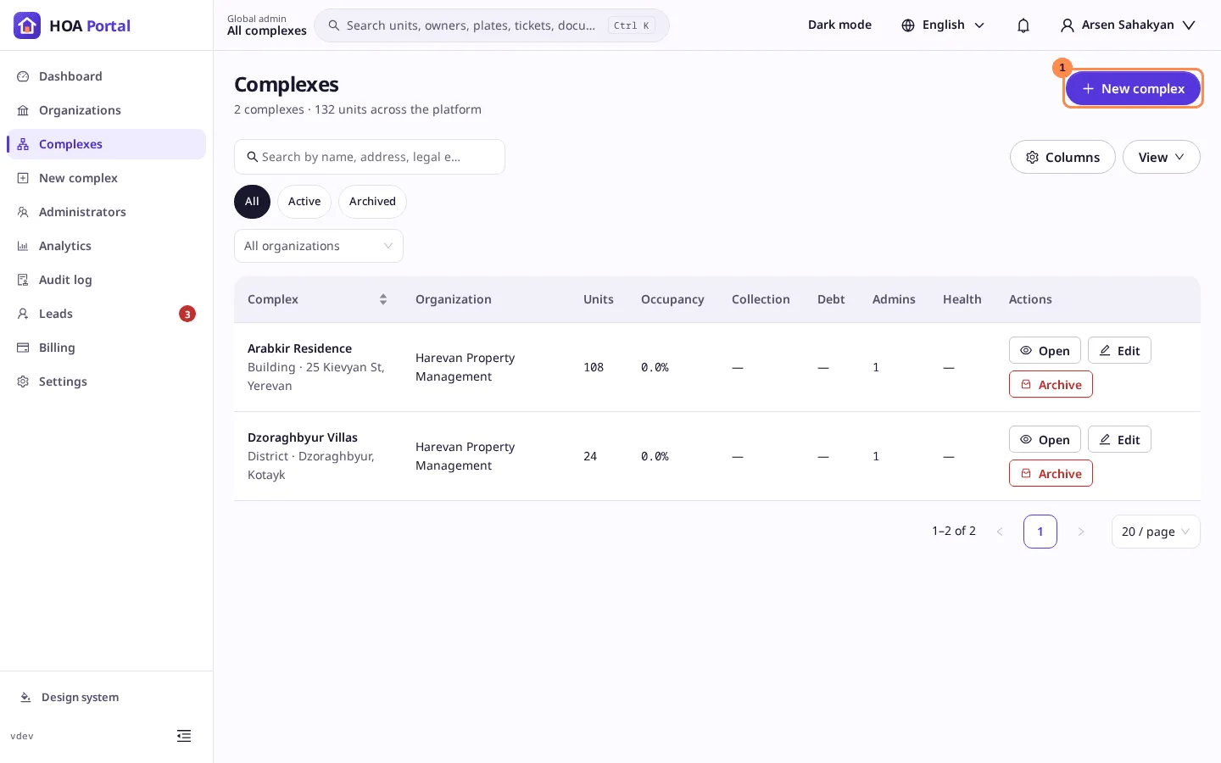Click the Dashboard gauge icon in sidebar
Viewport: 1221px width, 763px height.
(23, 76)
